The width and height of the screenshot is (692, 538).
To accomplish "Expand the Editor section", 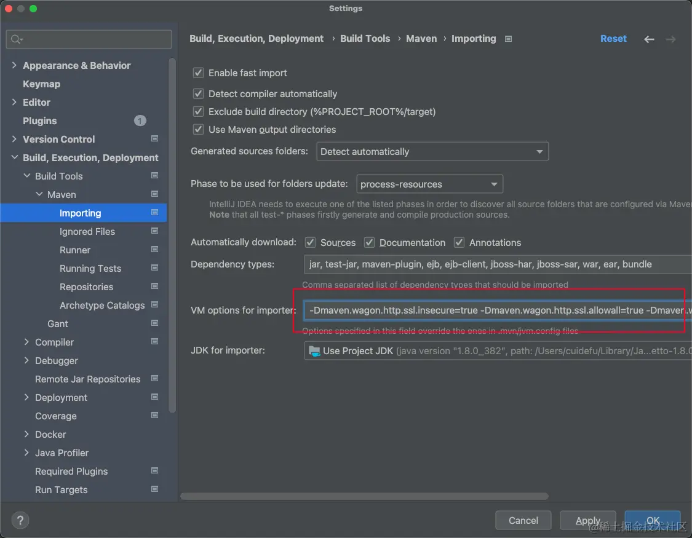I will pos(14,102).
